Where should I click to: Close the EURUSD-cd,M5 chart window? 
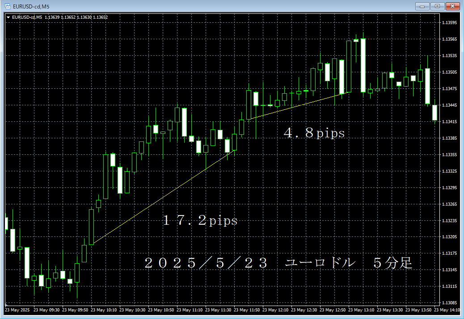[453, 6]
